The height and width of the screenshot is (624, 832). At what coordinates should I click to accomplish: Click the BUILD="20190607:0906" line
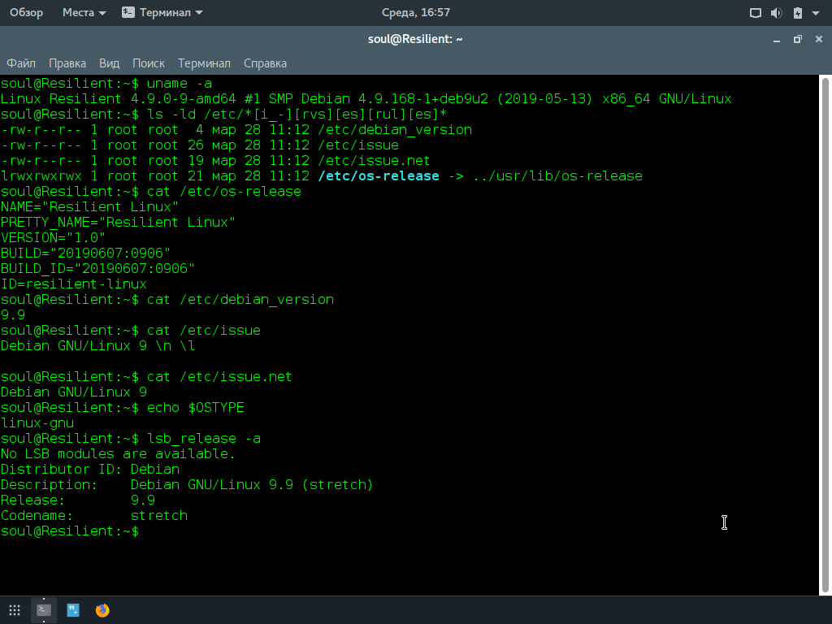85,253
